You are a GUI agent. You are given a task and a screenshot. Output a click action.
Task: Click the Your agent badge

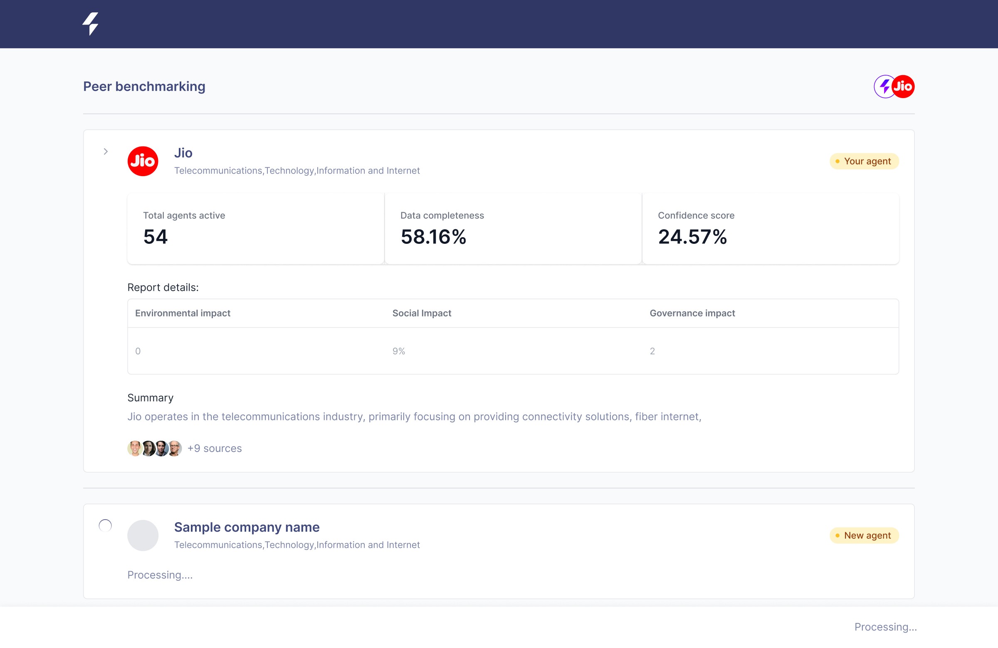point(864,161)
